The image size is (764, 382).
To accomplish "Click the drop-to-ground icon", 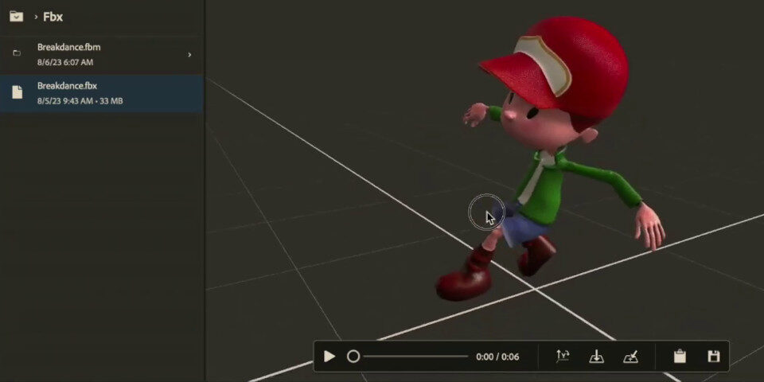I will 596,357.
